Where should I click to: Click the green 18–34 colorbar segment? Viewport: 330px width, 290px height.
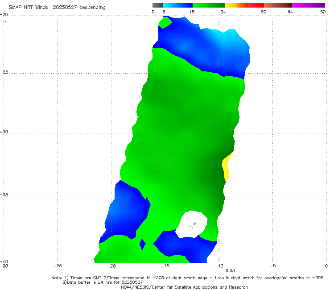(x=209, y=5)
